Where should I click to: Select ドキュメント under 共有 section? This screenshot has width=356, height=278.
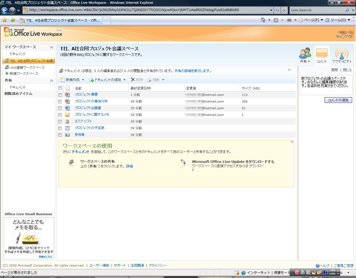[17, 87]
